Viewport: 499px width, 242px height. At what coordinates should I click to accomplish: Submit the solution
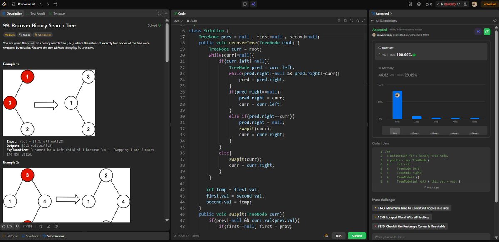pyautogui.click(x=357, y=236)
